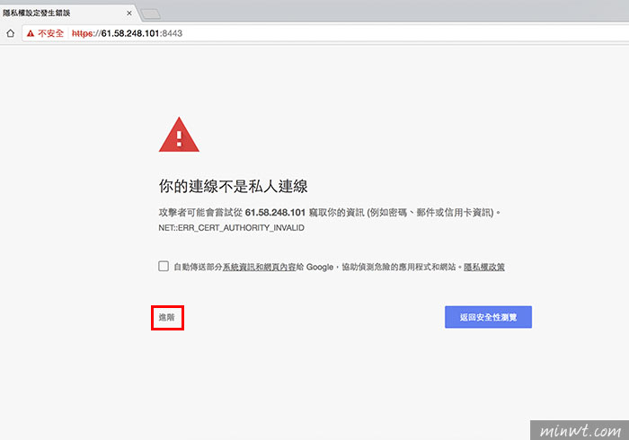The width and height of the screenshot is (629, 440).
Task: Close the 隱私權設定發生錯誤 tab
Action: coord(129,13)
